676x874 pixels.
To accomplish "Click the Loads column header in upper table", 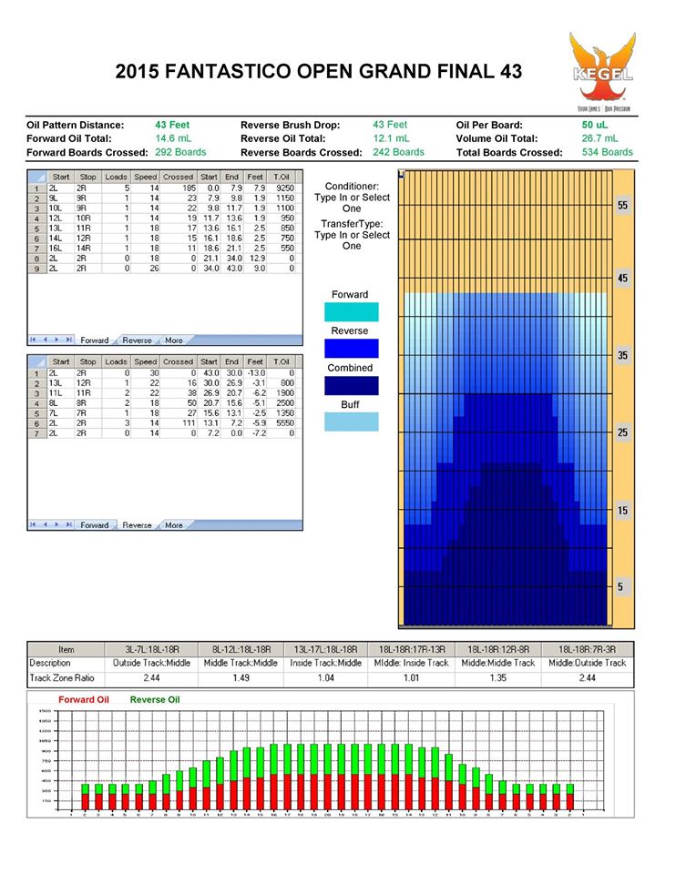I will pyautogui.click(x=116, y=177).
